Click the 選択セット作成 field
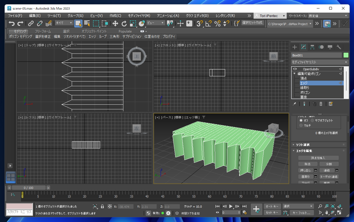 coord(252,23)
